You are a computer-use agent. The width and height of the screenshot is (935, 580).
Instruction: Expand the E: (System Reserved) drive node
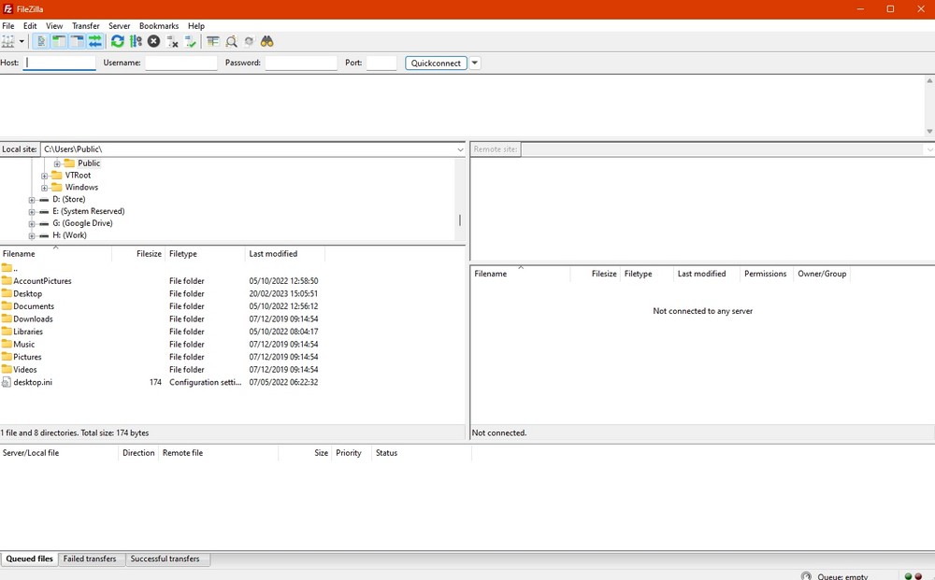[32, 211]
